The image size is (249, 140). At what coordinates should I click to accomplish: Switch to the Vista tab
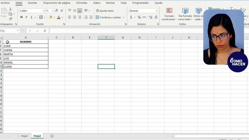[123, 3]
